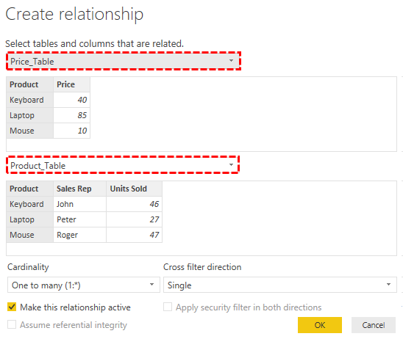Image resolution: width=403 pixels, height=339 pixels.
Task: Click the Cancel button
Action: [x=373, y=325]
